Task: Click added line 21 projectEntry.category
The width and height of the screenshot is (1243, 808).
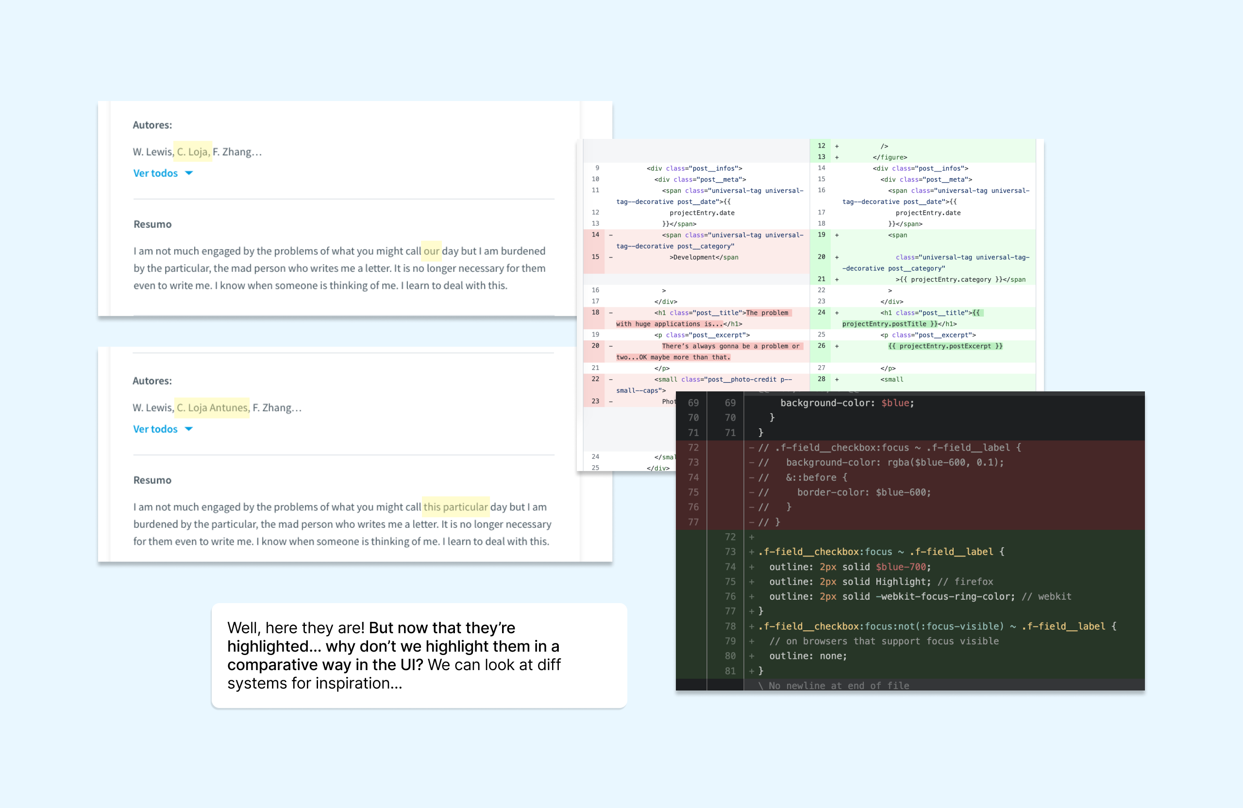Action: (923, 279)
